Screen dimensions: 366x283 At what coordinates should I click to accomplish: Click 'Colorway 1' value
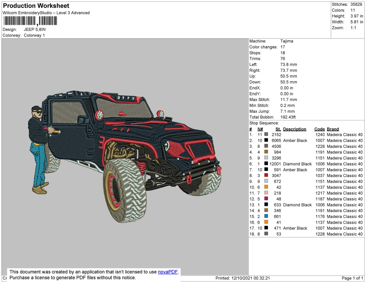34,35
